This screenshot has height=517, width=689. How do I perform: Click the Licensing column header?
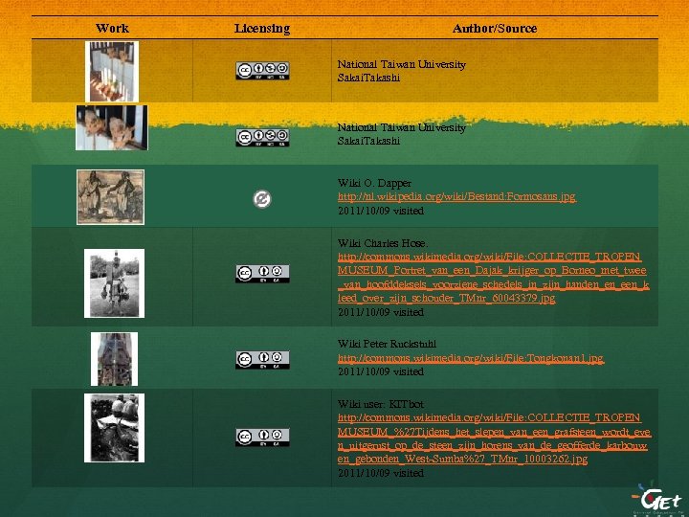point(262,28)
